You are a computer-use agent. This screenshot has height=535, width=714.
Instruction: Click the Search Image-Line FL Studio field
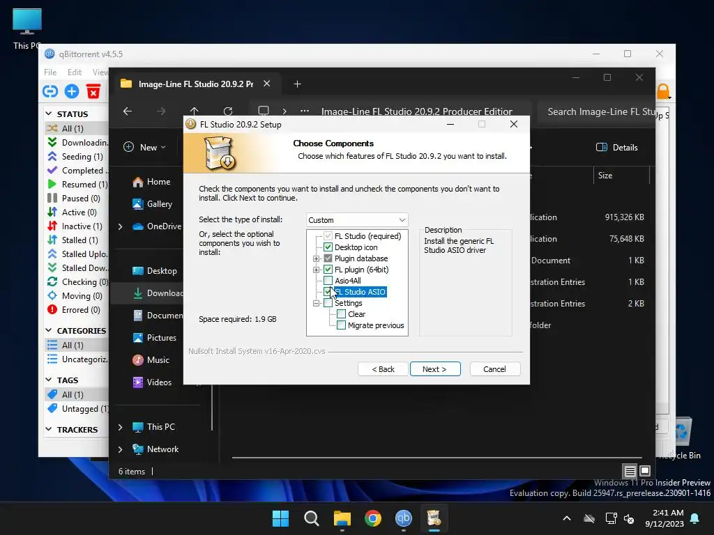(597, 112)
